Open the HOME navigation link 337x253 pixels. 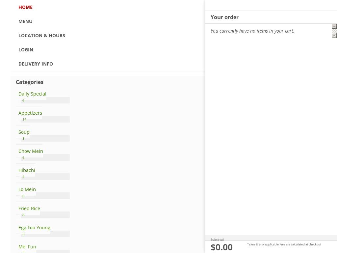point(25,7)
